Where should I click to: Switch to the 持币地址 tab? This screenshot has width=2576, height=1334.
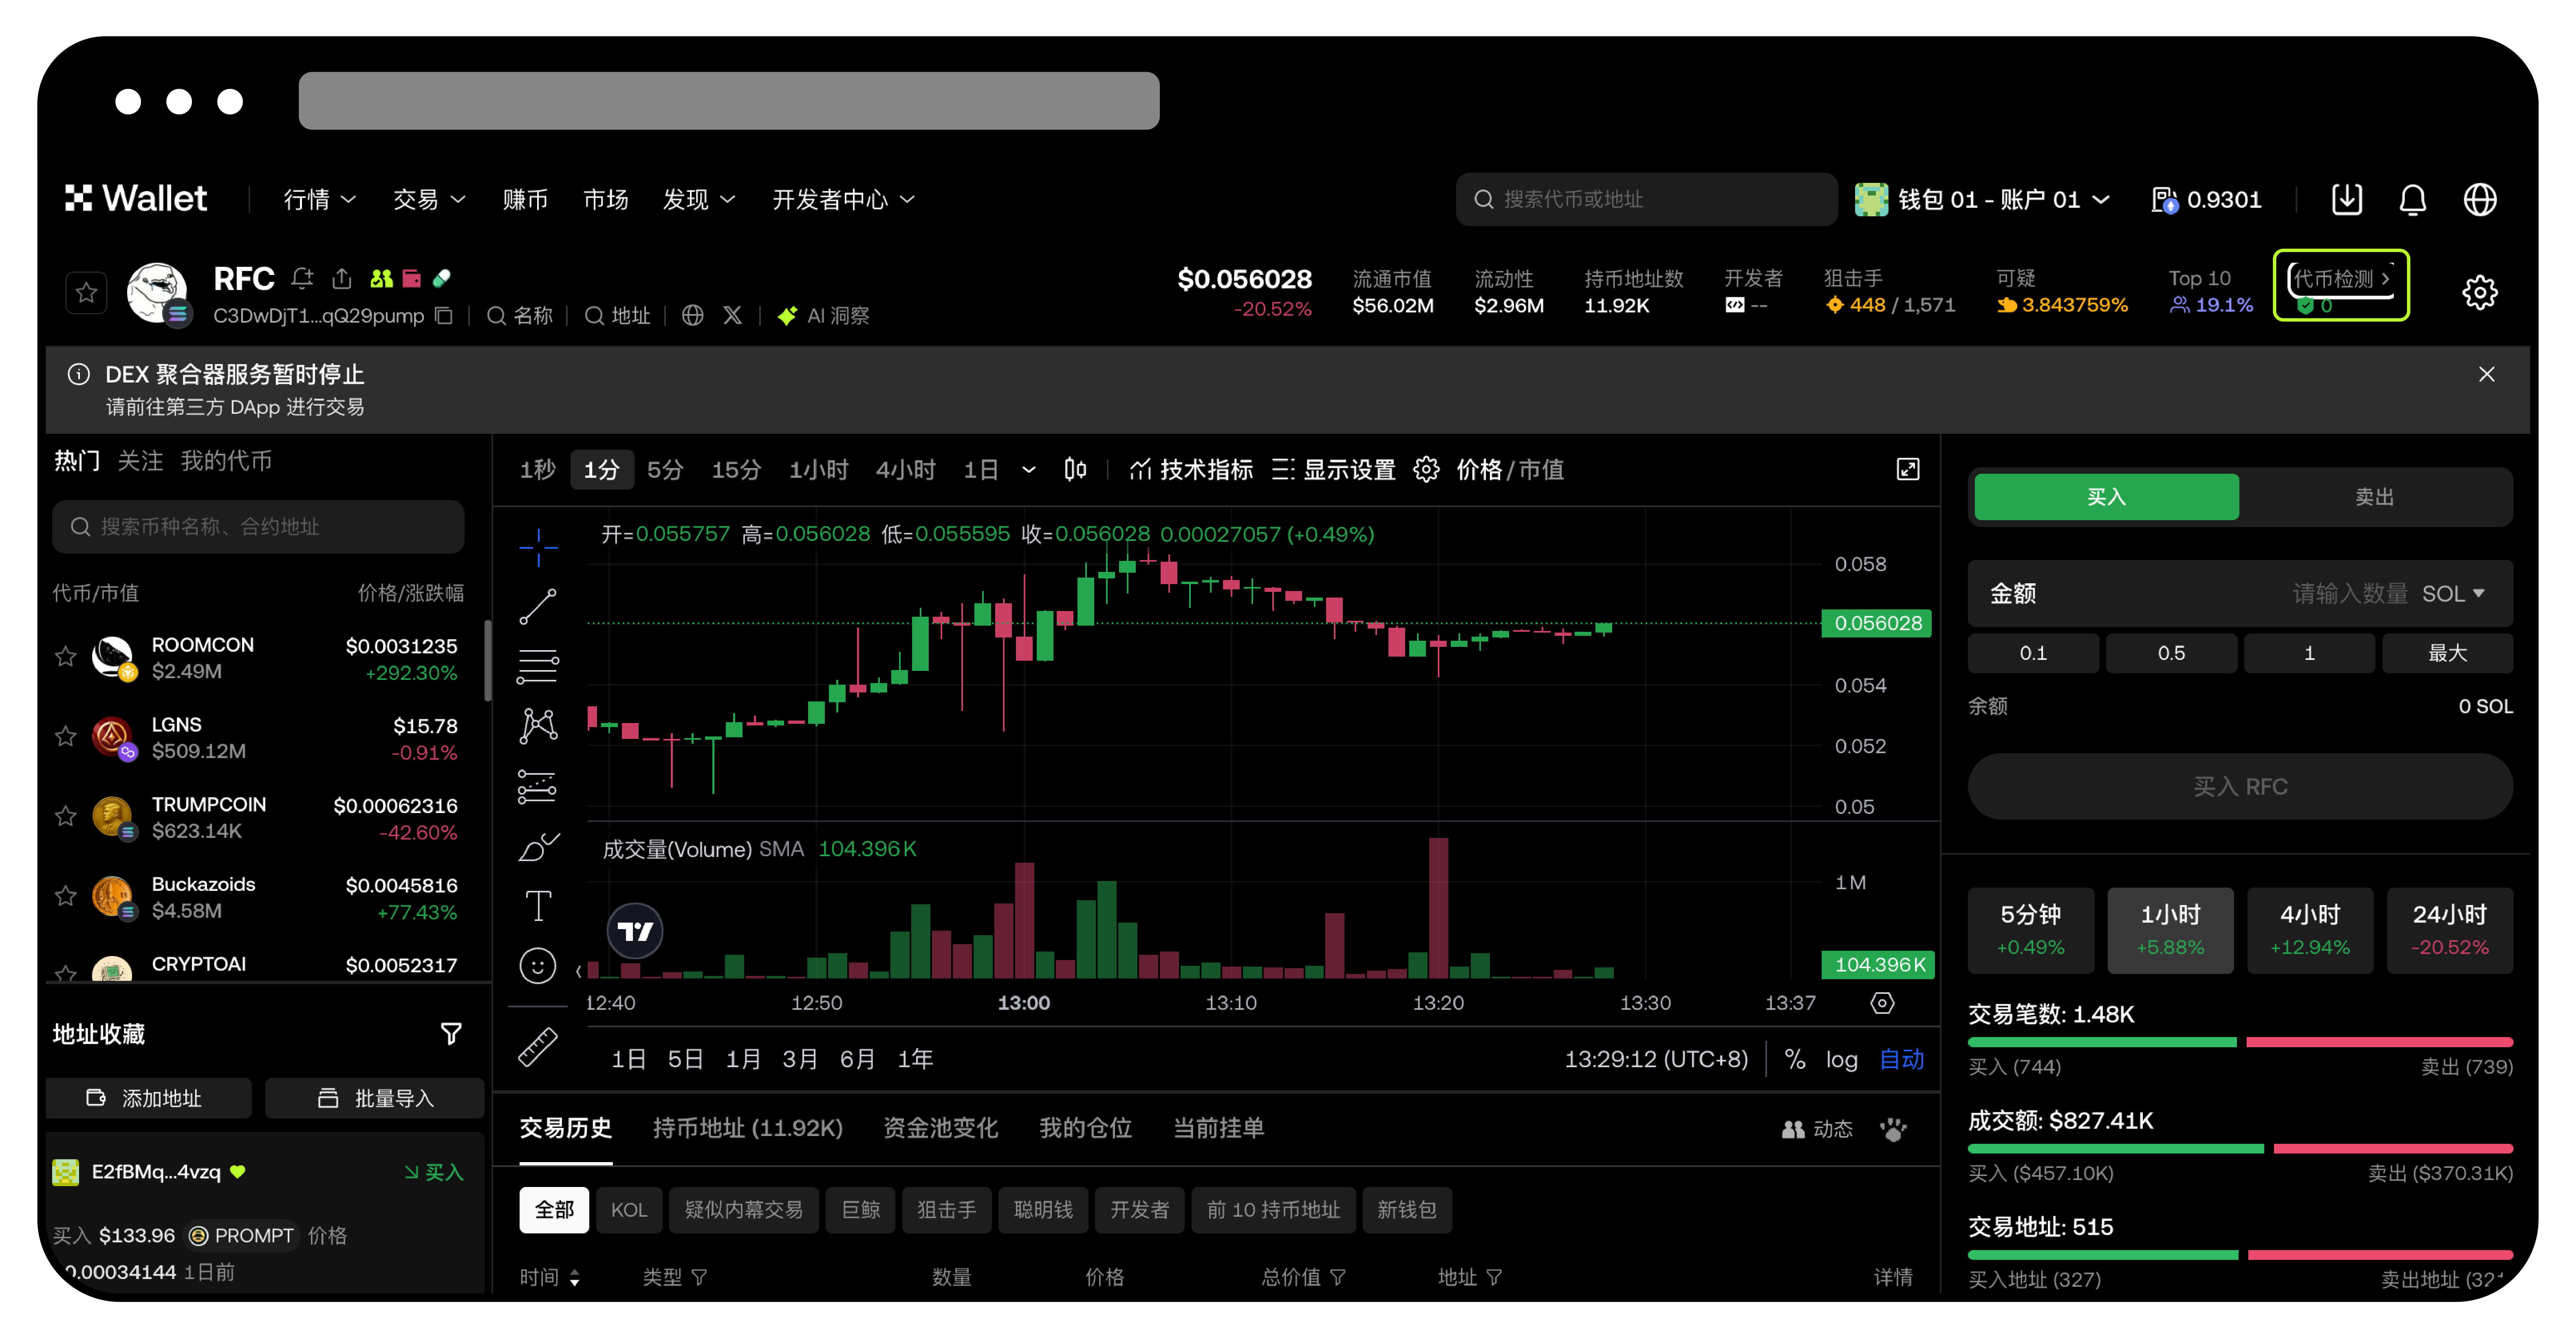[748, 1128]
